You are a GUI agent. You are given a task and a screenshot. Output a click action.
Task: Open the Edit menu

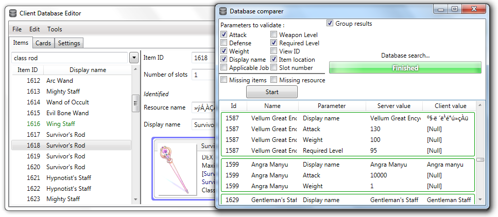click(x=35, y=29)
